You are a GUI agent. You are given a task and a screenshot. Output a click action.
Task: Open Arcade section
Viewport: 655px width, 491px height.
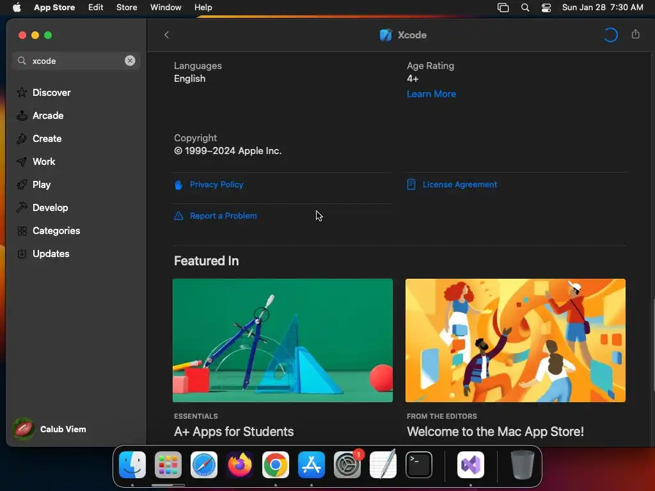48,115
